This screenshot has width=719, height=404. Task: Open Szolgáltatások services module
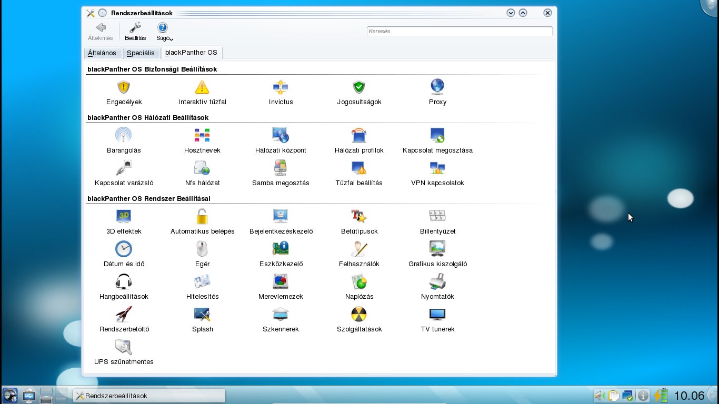coord(359,320)
